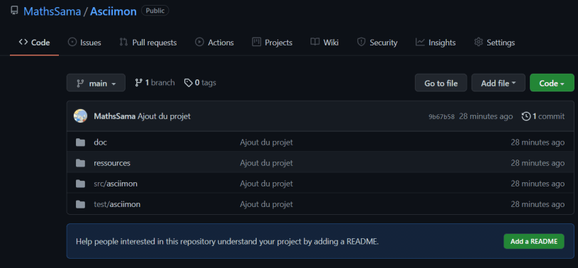Viewport: 578px width, 268px height.
Task: Open the 9b67b58 commit hash link
Action: coord(441,117)
